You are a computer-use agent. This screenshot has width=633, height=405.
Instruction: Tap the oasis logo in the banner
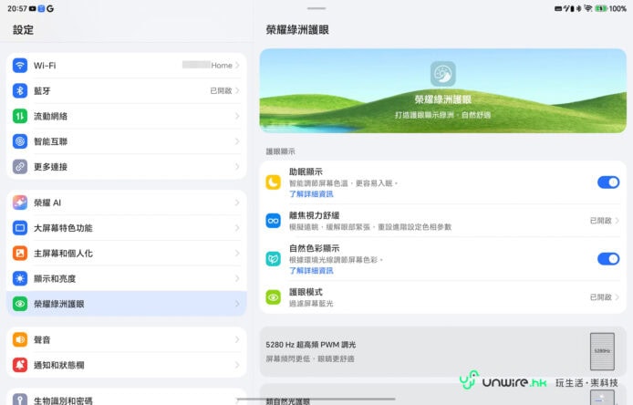point(443,74)
